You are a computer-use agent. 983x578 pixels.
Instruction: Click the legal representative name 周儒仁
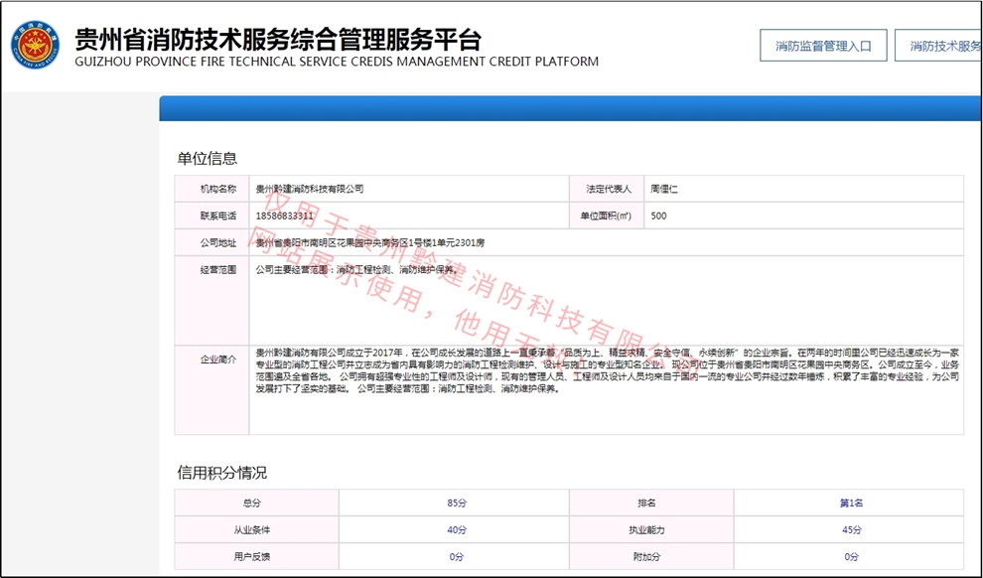pos(663,189)
